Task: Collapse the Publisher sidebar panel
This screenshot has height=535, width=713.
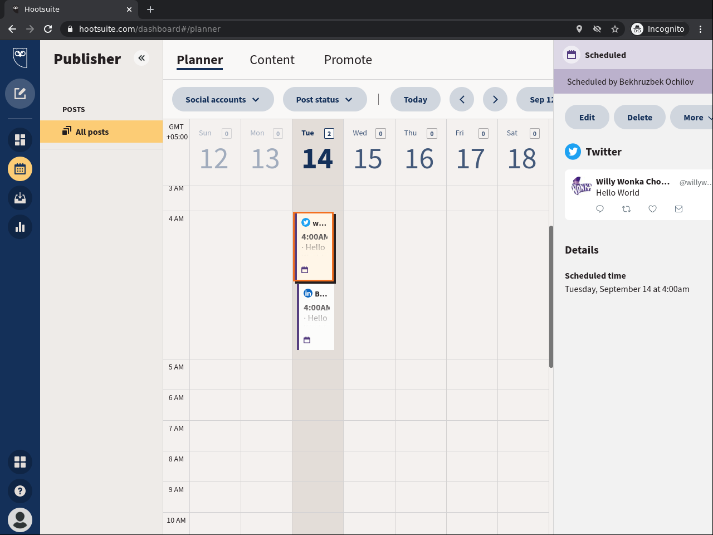Action: [x=141, y=58]
